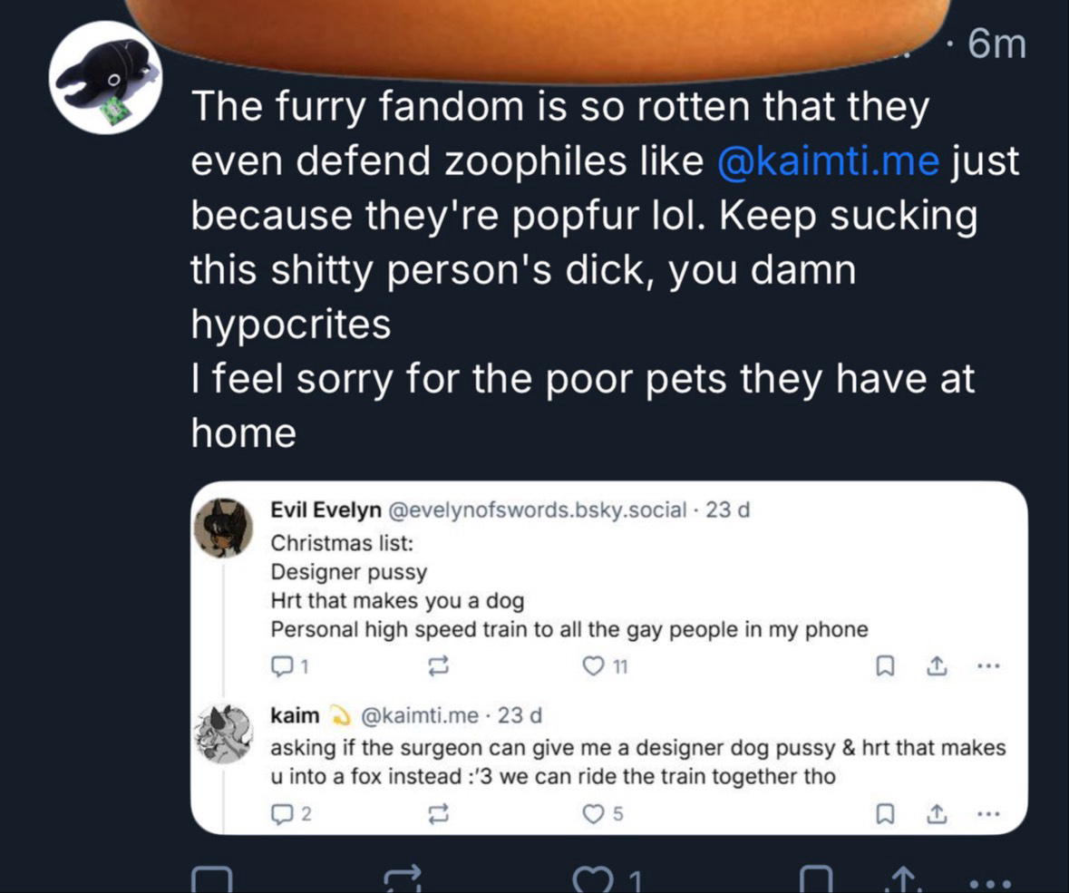This screenshot has width=1069, height=893.
Task: Repost Evil Evelyn's Christmas list post
Action: 439,668
